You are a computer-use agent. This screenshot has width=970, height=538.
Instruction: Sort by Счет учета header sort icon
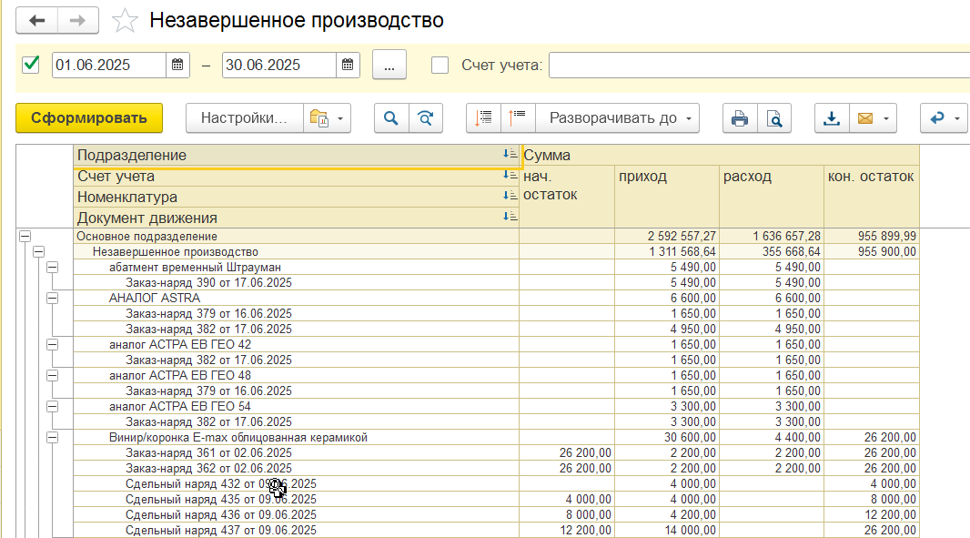pyautogui.click(x=510, y=175)
